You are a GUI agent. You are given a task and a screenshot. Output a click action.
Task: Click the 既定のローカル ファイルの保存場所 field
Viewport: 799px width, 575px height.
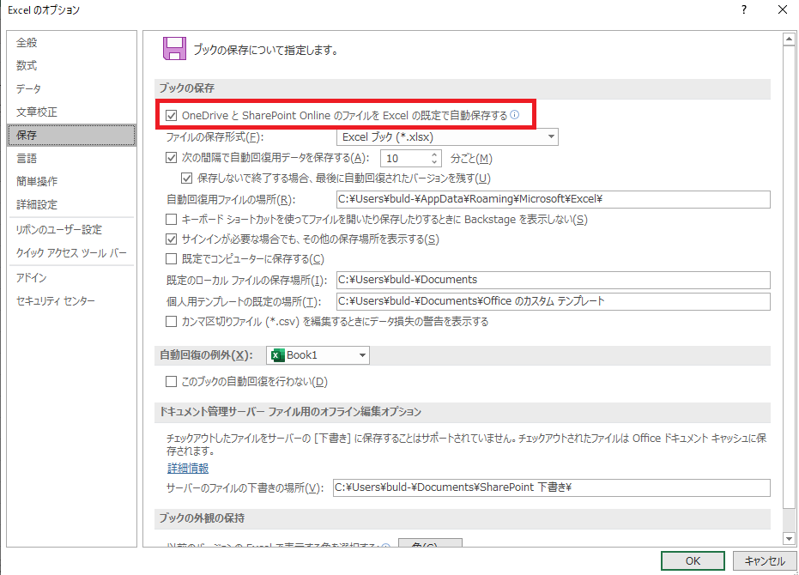[x=553, y=280]
